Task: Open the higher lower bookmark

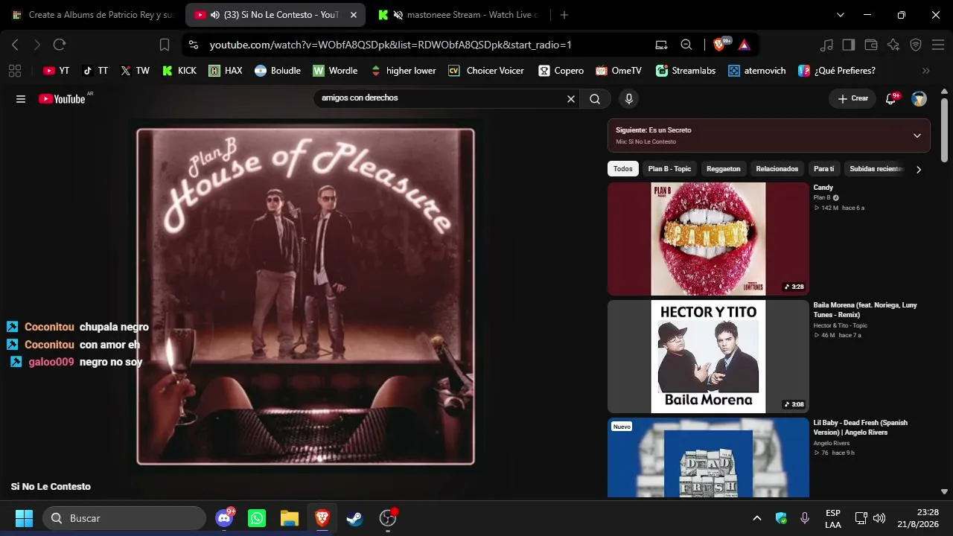Action: point(403,71)
